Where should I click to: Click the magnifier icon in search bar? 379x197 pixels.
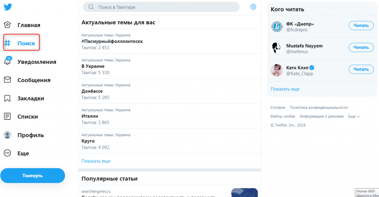tap(91, 7)
